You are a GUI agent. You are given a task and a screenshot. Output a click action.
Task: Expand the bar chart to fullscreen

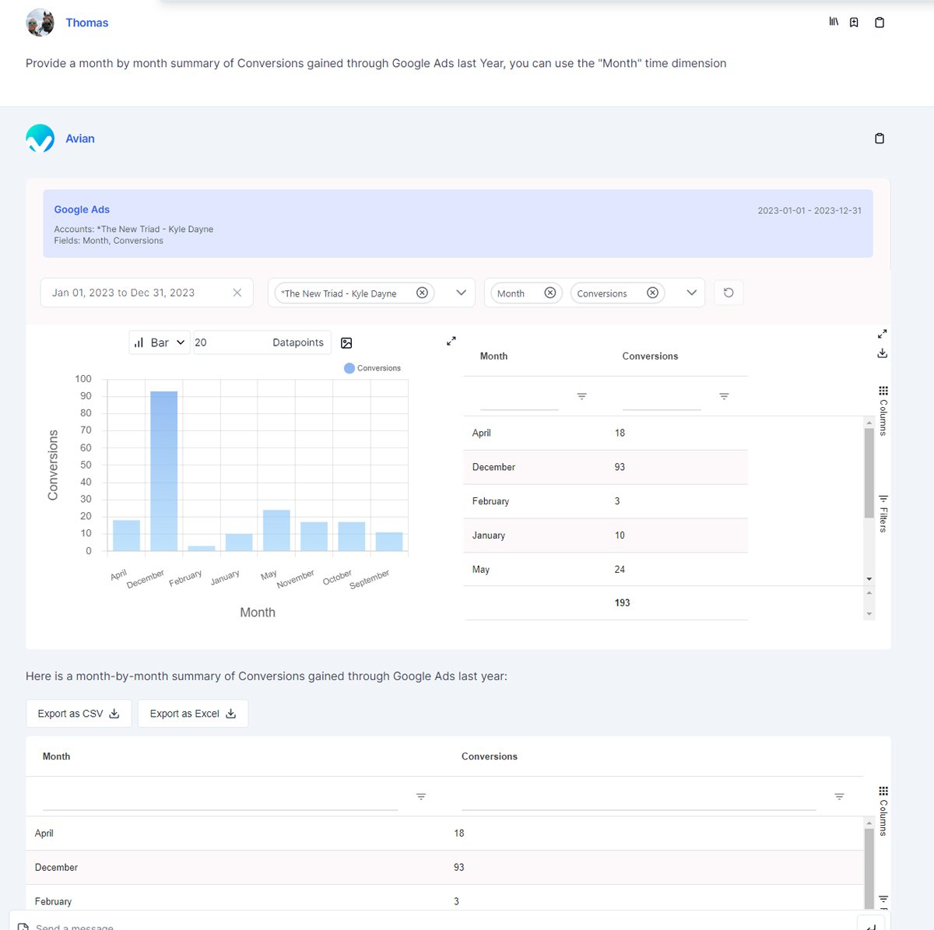pyautogui.click(x=451, y=341)
